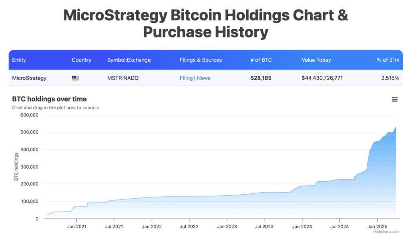Click the Symbol:Exchange column header
Image resolution: width=410 pixels, height=243 pixels.
129,60
